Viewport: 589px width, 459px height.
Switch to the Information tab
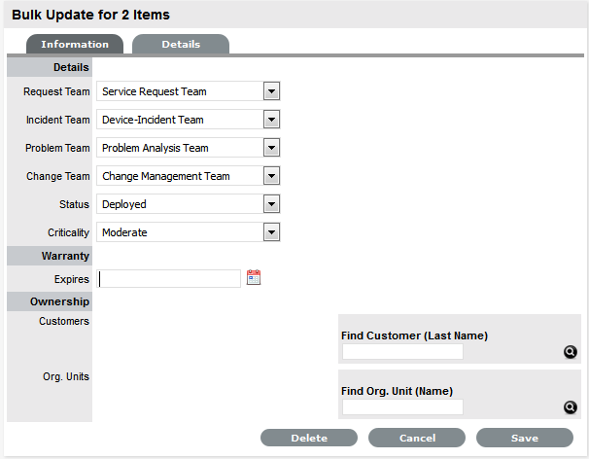pos(75,44)
